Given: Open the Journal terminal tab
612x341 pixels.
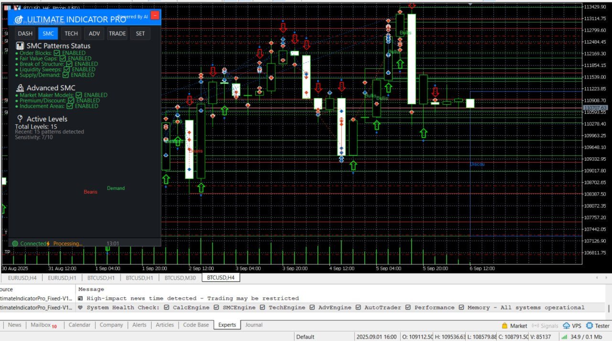Looking at the screenshot, I should click(x=254, y=325).
